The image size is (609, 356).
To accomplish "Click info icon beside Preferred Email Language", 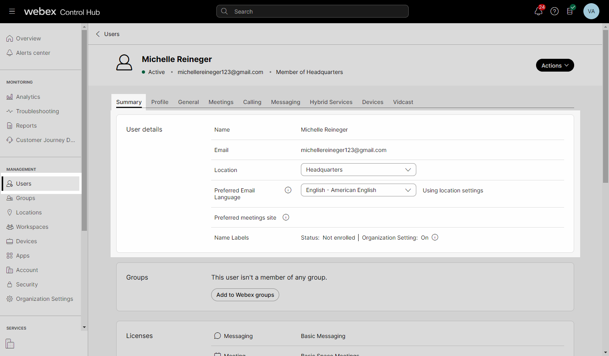I will point(288,190).
